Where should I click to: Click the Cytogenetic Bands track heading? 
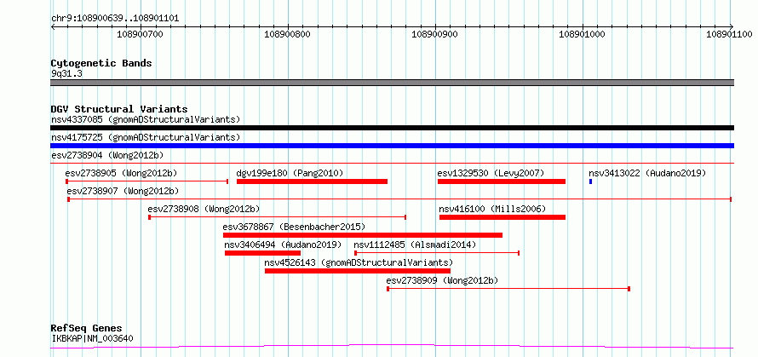[101, 63]
